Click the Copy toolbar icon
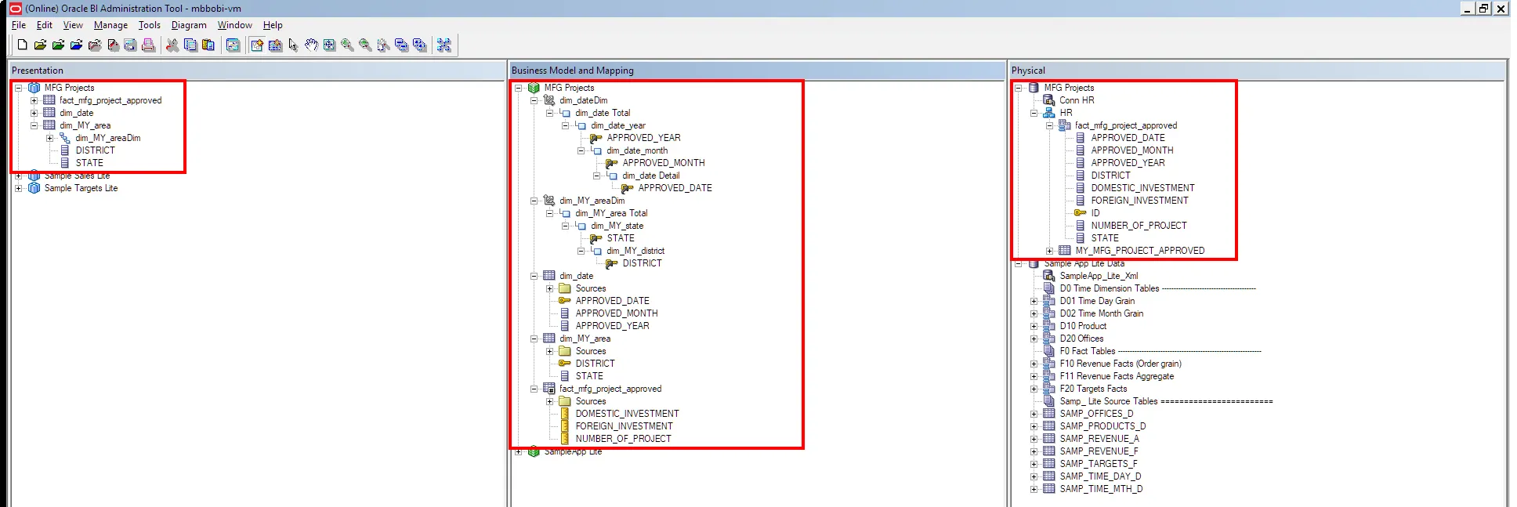 coord(190,45)
